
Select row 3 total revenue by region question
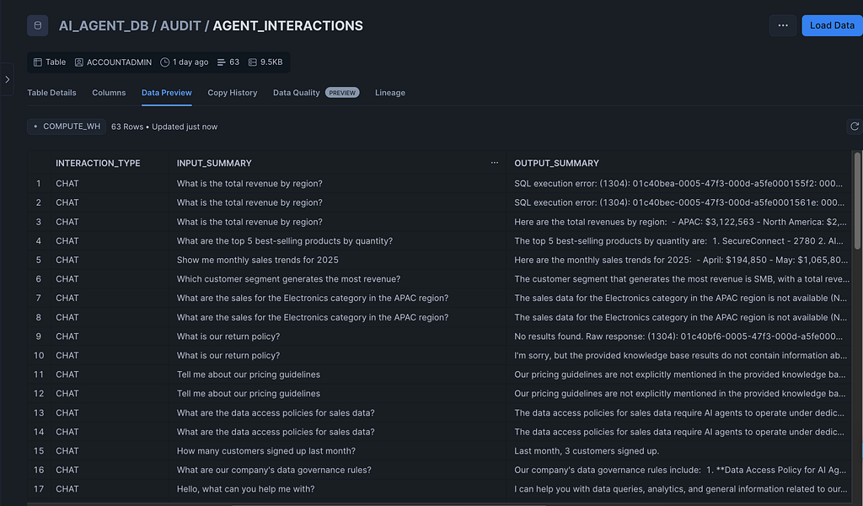(x=337, y=221)
